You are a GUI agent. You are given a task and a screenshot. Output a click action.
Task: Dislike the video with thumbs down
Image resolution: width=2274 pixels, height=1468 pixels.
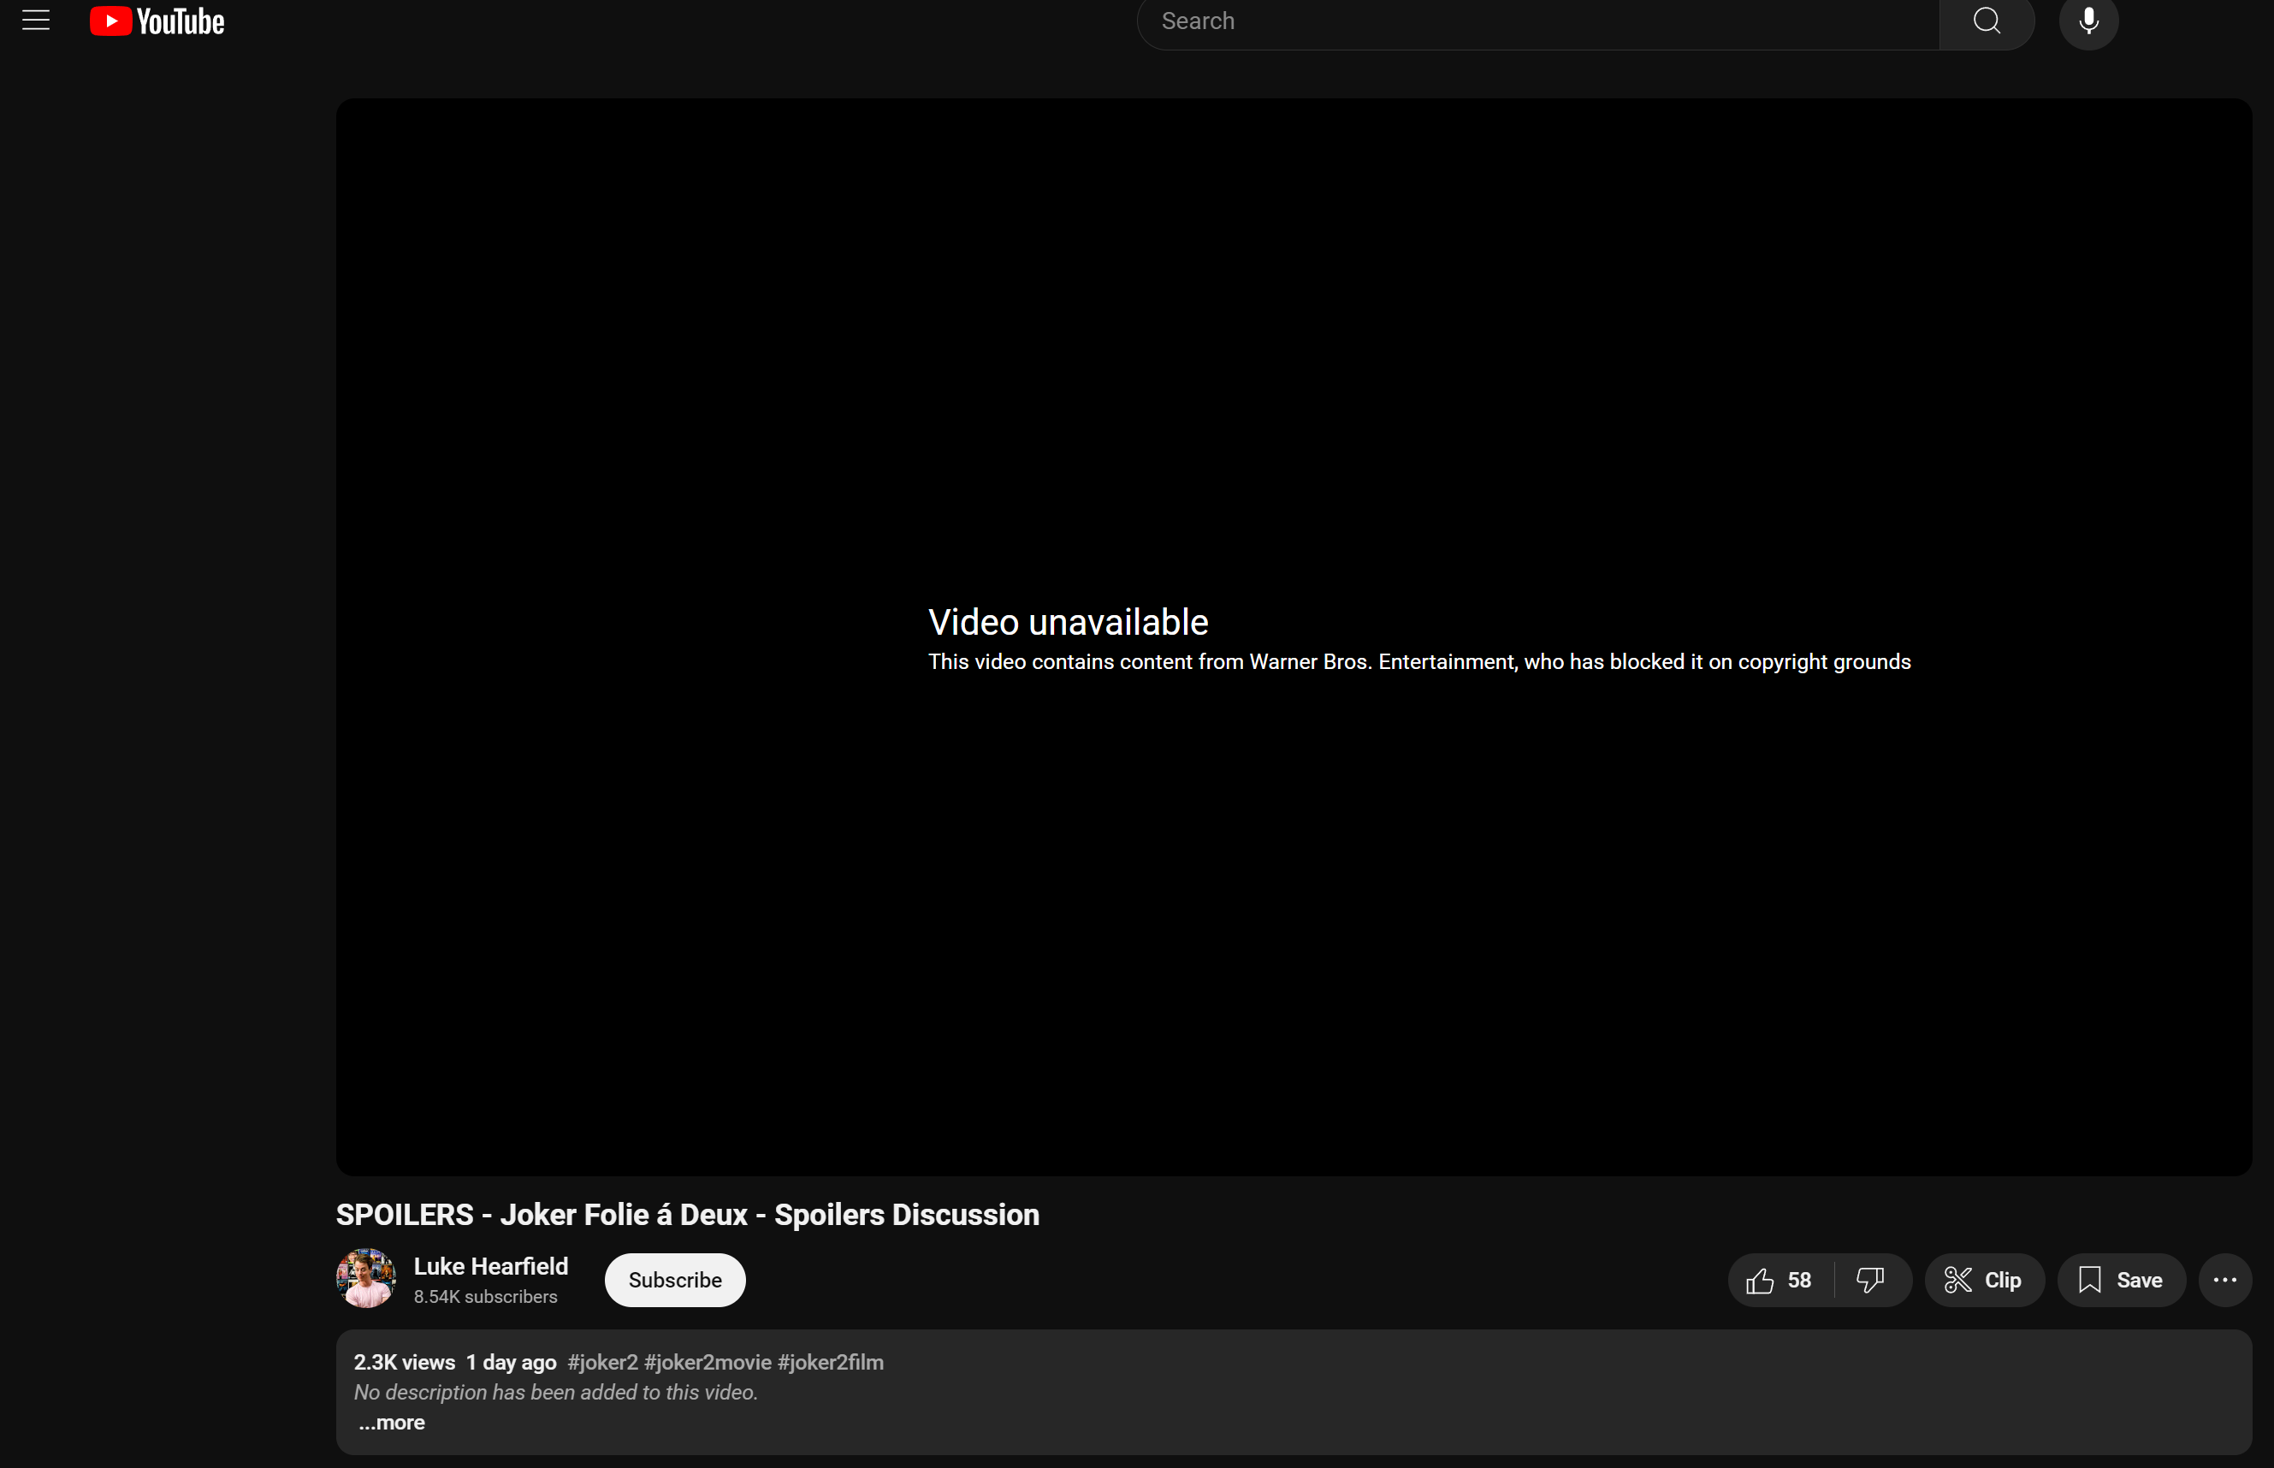1870,1280
